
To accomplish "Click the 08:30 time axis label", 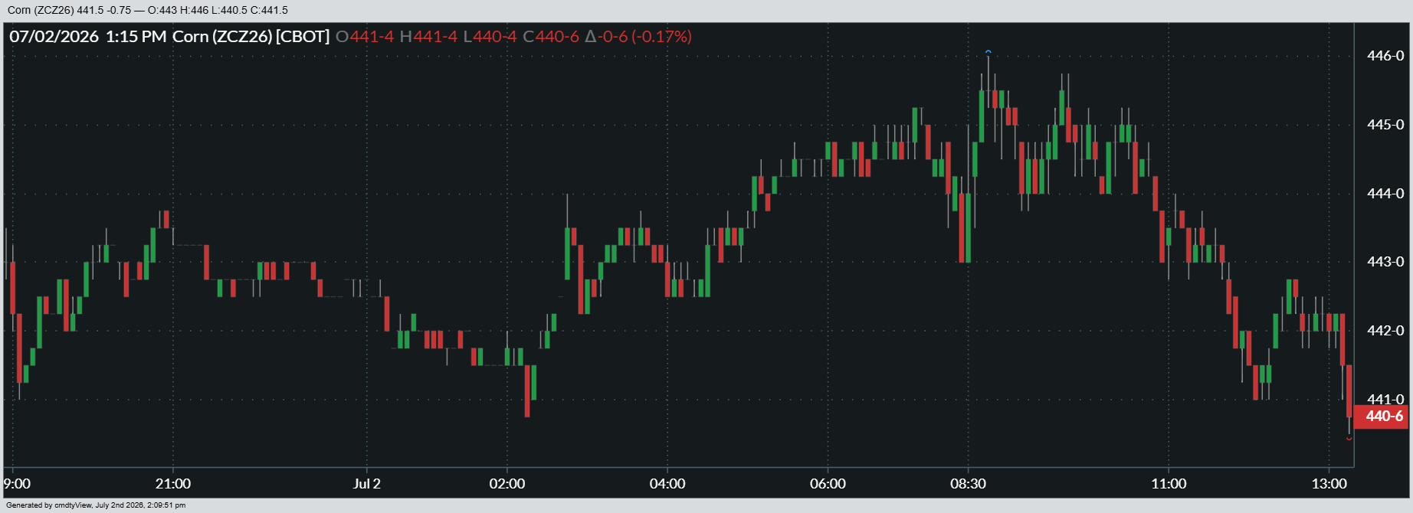I will pyautogui.click(x=969, y=484).
